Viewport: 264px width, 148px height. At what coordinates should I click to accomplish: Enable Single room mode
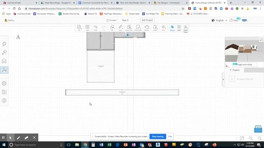(245, 65)
